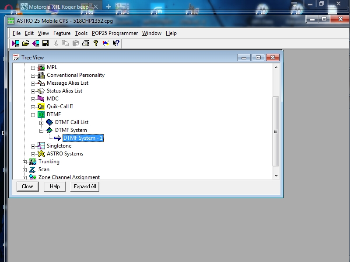
Task: Close the Motorola XTL Roger beep tab
Action: [96, 7]
